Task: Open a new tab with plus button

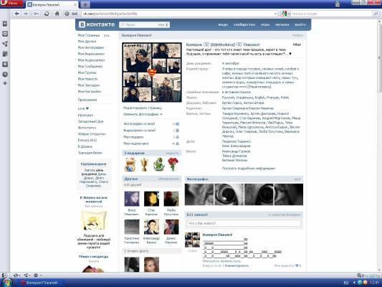Action: (85, 4)
